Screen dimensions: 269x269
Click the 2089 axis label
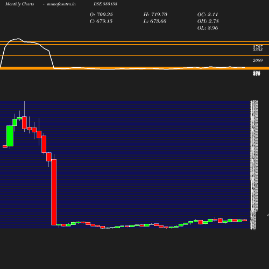tap(258, 60)
